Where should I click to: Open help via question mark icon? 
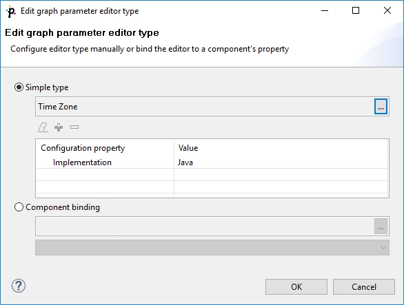pyautogui.click(x=19, y=286)
